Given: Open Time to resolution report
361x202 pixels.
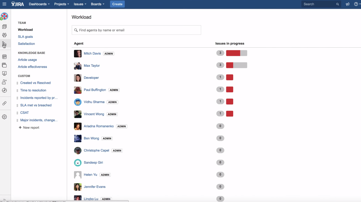Looking at the screenshot, I should (33, 90).
